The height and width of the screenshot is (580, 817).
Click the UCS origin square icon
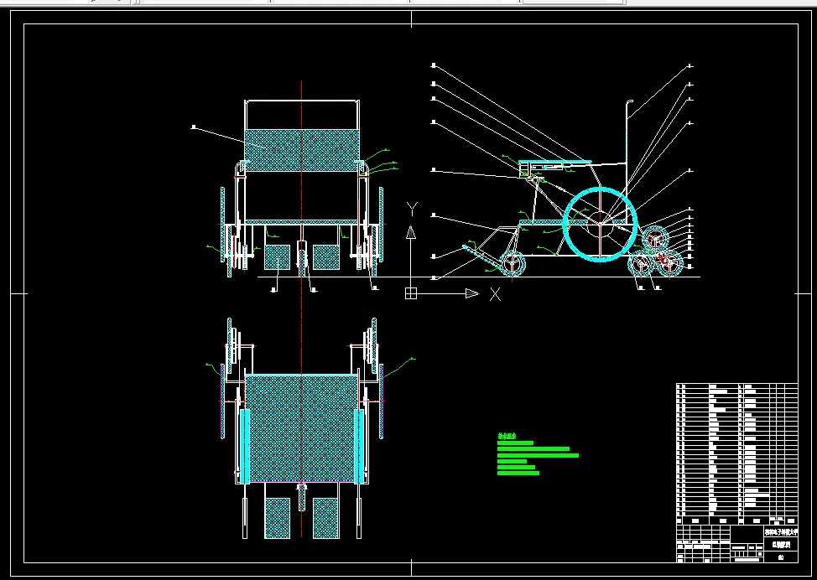click(411, 293)
